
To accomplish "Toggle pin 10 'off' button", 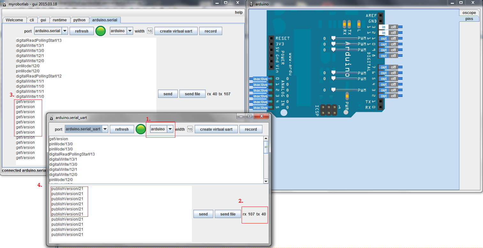I will [393, 44].
